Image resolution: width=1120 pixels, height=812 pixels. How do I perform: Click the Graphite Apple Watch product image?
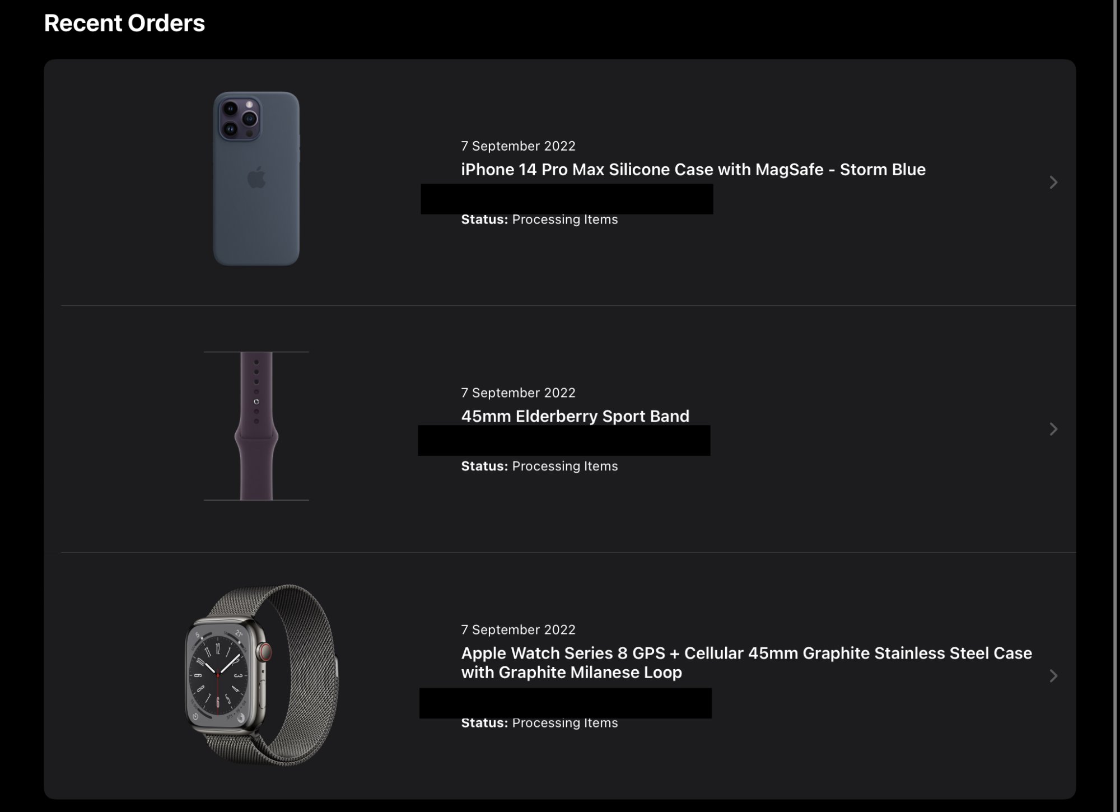pos(262,675)
